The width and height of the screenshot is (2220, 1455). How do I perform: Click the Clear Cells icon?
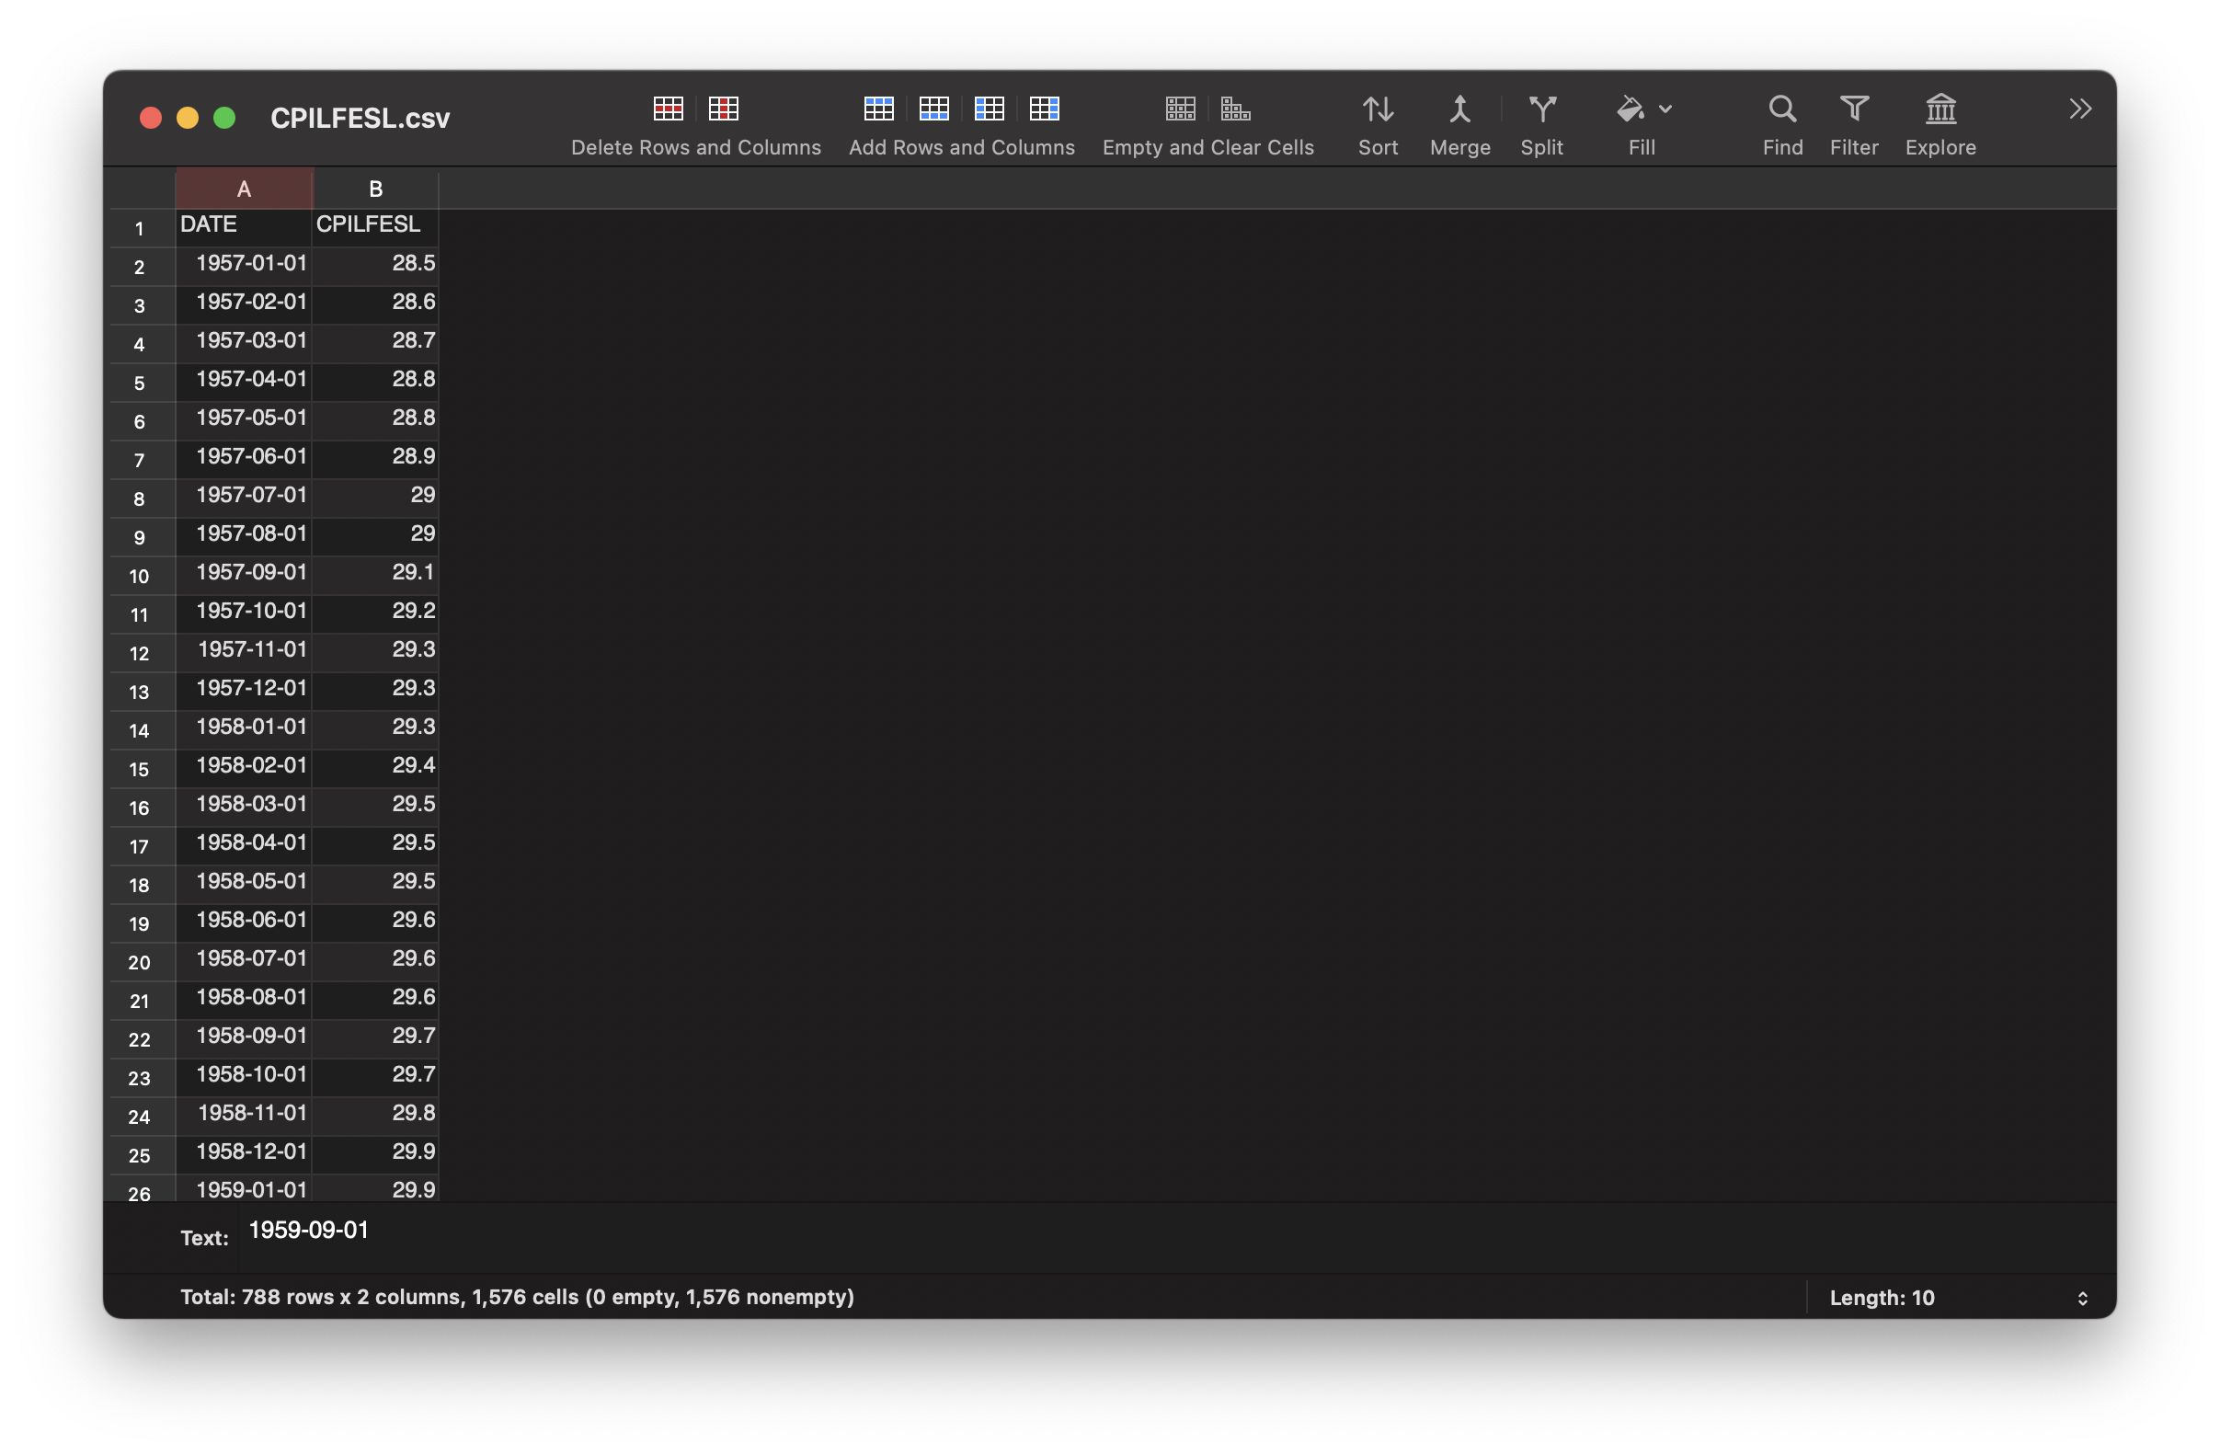[x=1235, y=109]
